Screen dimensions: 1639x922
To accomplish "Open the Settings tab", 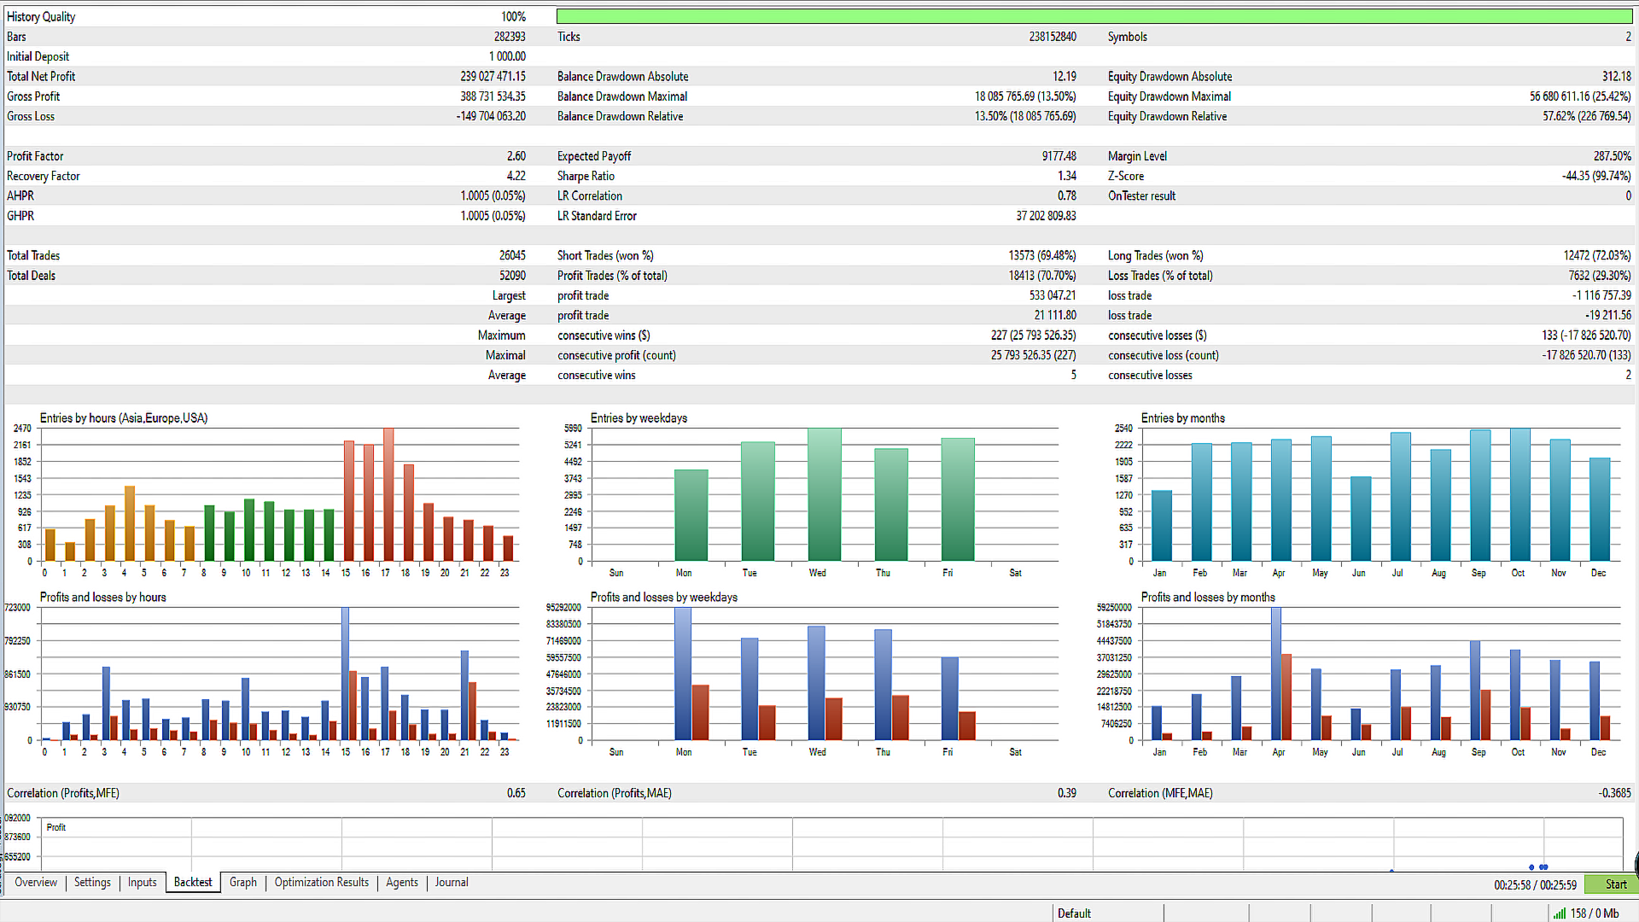I will [x=92, y=883].
